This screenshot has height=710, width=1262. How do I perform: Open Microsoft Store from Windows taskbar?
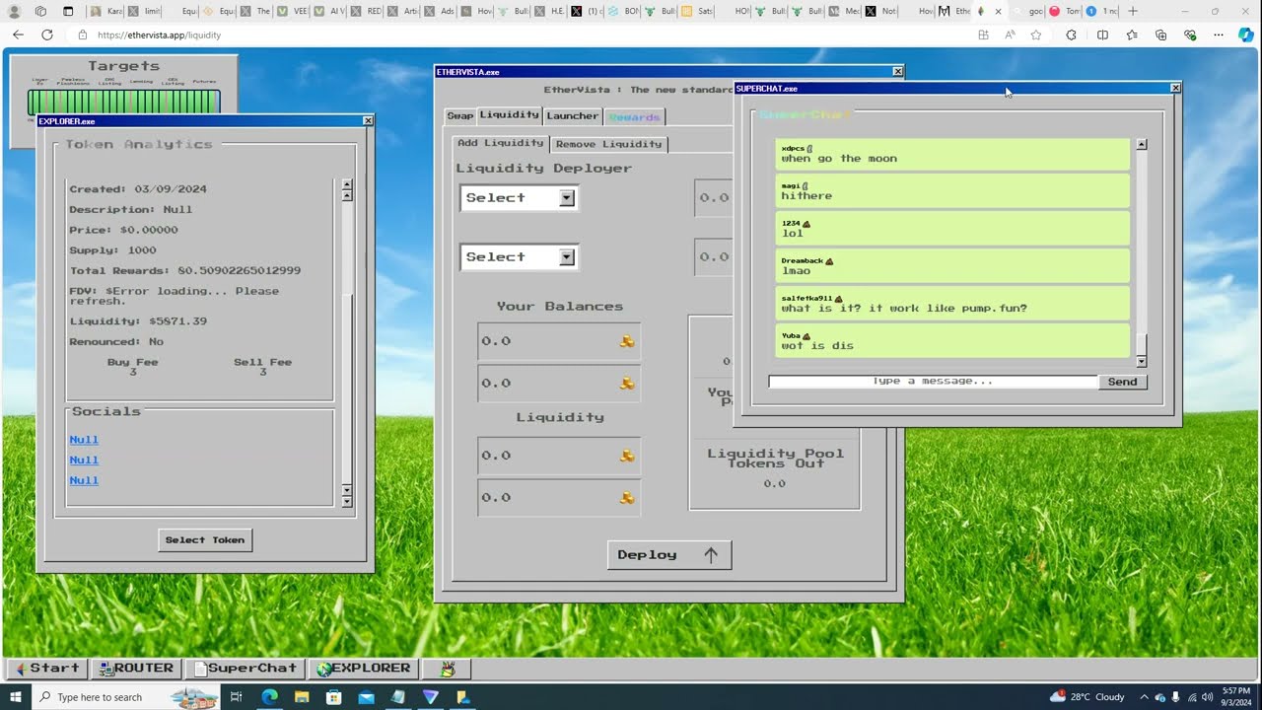click(334, 697)
